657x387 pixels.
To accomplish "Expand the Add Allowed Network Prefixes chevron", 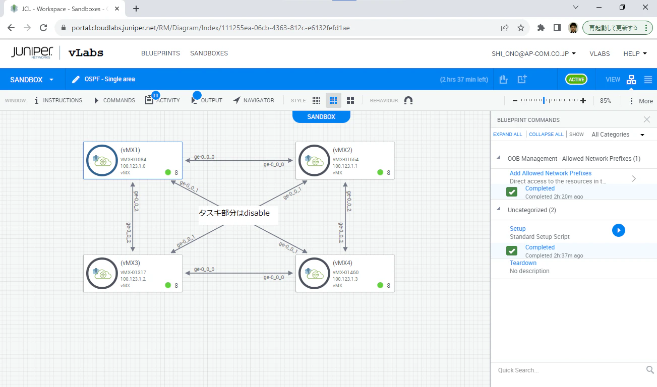I will pyautogui.click(x=634, y=178).
